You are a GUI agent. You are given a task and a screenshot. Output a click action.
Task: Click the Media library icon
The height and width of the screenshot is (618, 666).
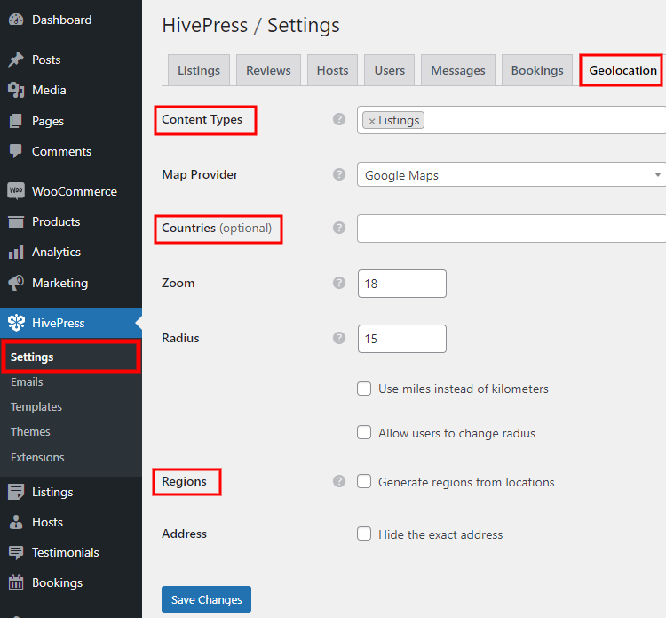coord(16,90)
